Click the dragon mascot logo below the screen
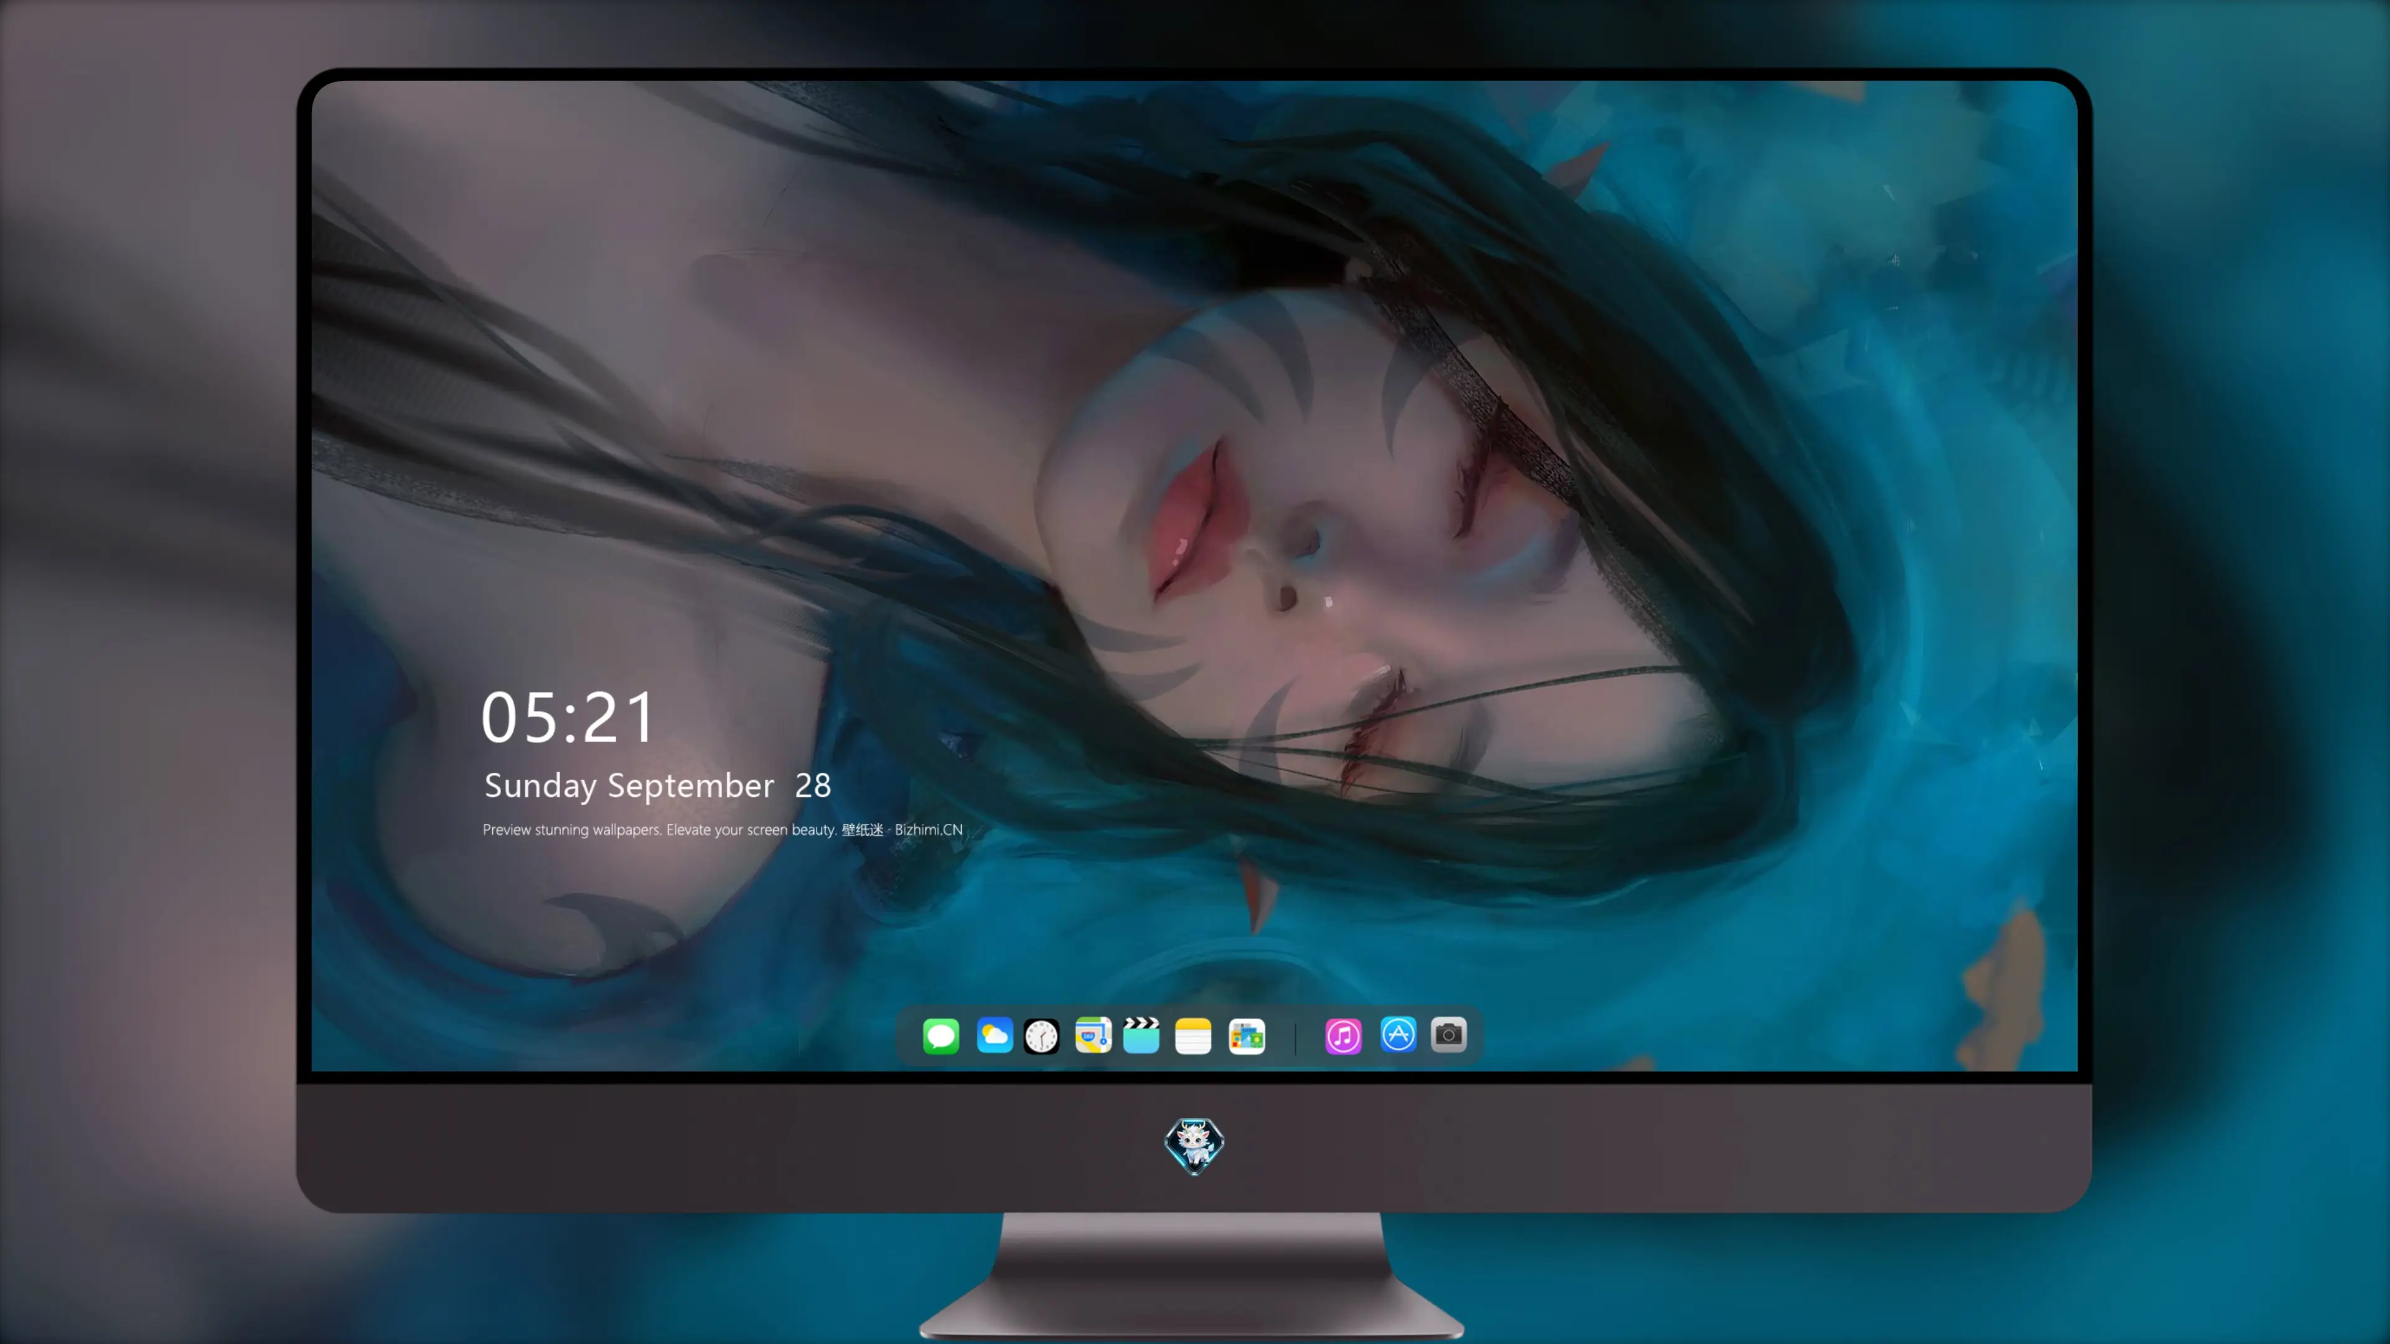2390x1344 pixels. point(1194,1146)
